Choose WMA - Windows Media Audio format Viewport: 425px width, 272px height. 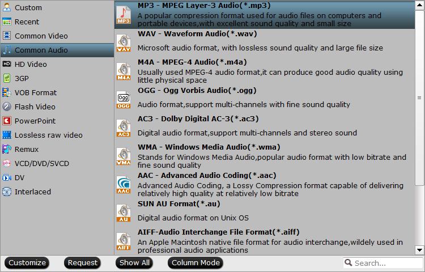point(265,156)
